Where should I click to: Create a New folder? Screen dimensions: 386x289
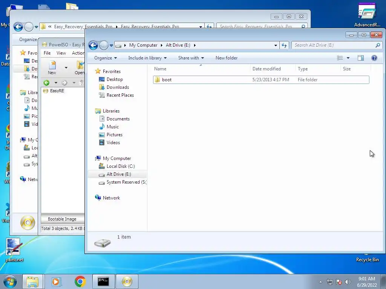click(227, 58)
